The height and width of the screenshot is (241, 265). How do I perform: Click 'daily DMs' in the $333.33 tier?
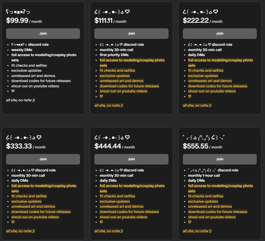(x=20, y=181)
